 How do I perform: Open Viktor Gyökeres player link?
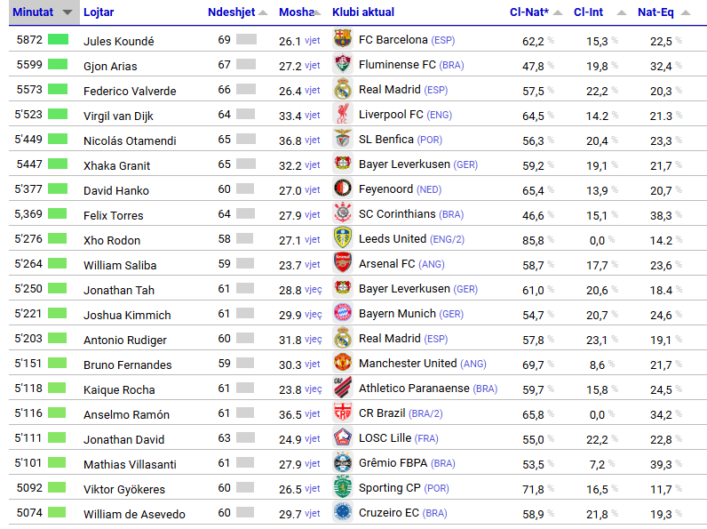(123, 489)
